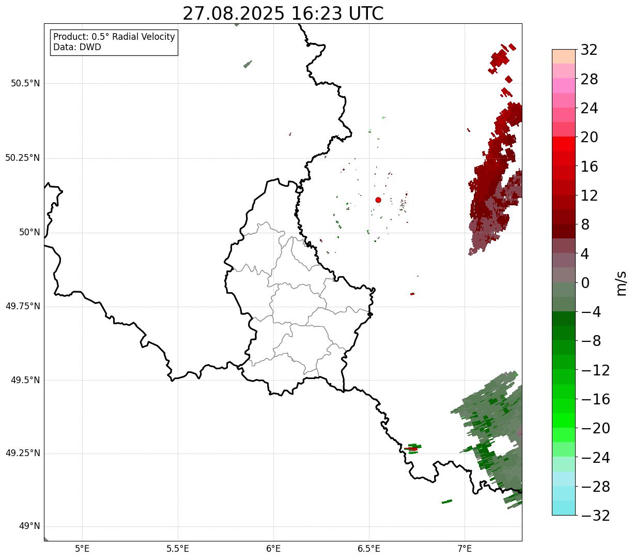Click the '49°N' latitude label
Image resolution: width=633 pixels, height=559 pixels.
click(29, 526)
